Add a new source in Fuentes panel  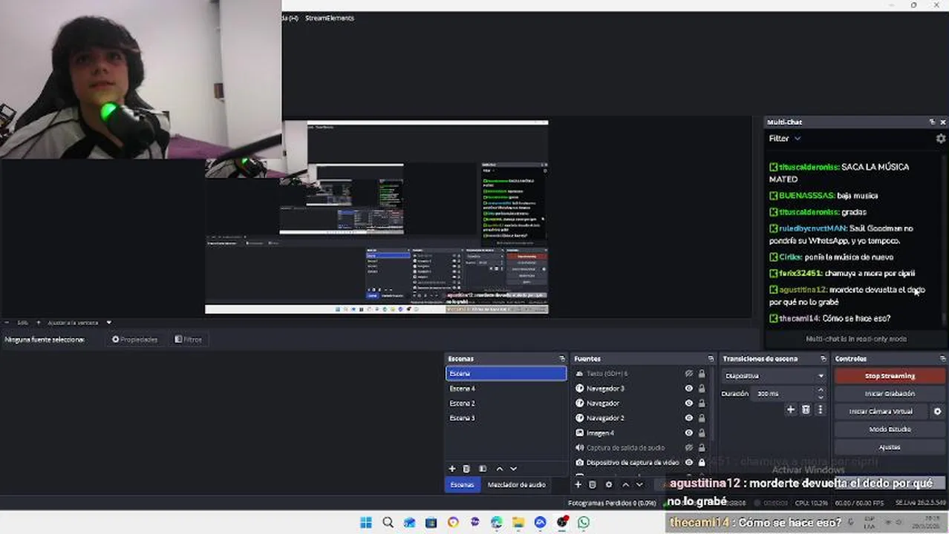pyautogui.click(x=578, y=484)
